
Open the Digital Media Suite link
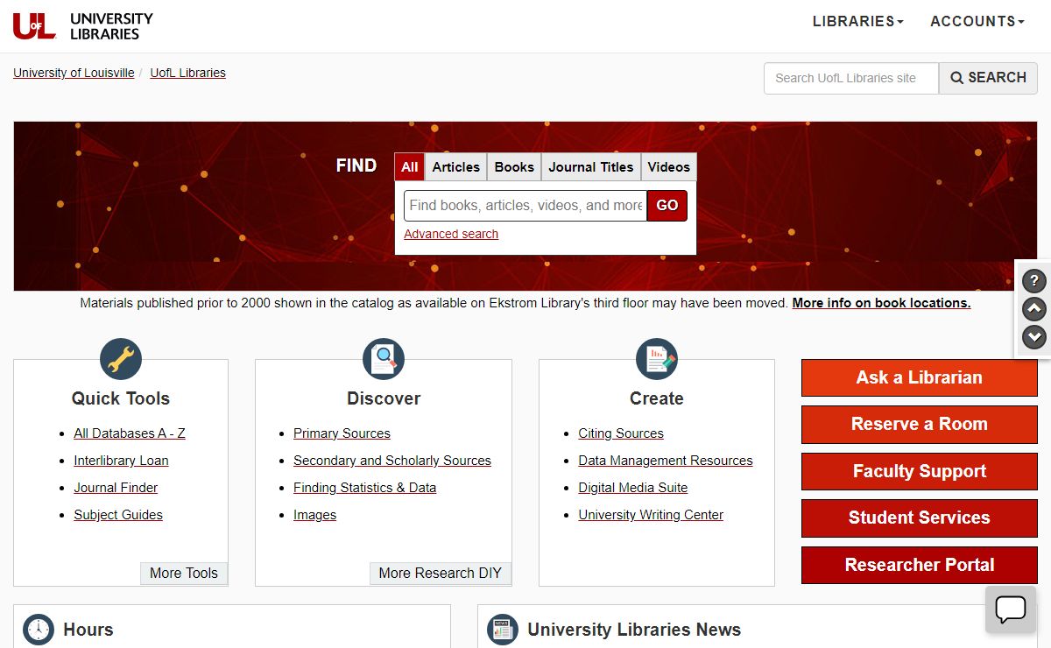point(633,488)
